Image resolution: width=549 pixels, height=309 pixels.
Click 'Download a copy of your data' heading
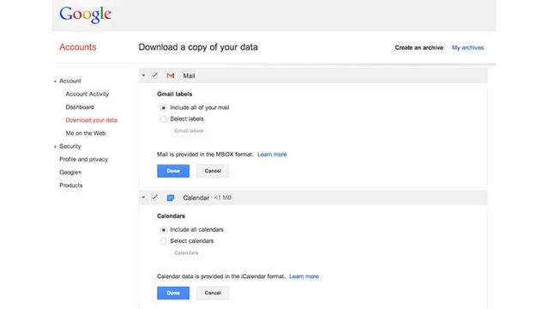pyautogui.click(x=198, y=47)
